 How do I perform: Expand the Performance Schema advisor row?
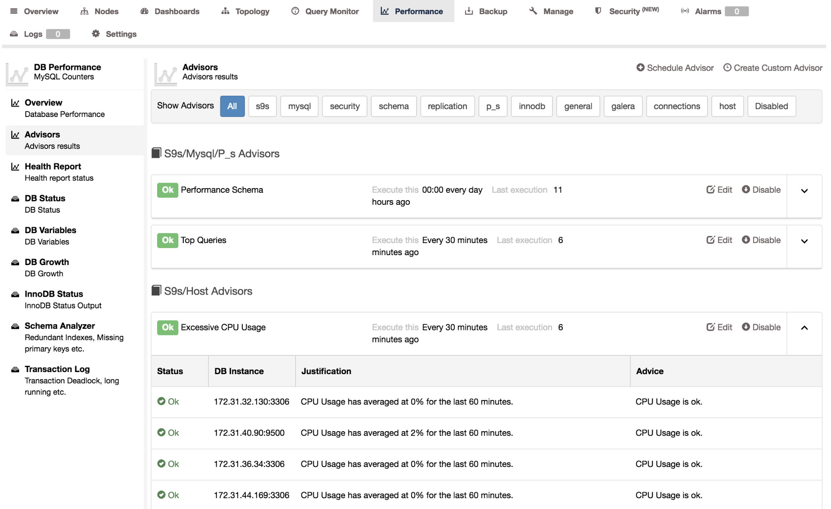pyautogui.click(x=804, y=191)
